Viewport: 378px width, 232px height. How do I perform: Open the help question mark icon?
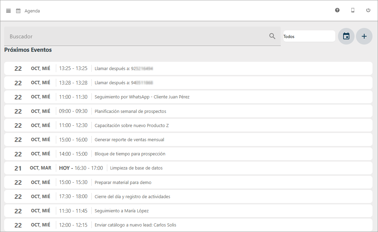pyautogui.click(x=337, y=10)
